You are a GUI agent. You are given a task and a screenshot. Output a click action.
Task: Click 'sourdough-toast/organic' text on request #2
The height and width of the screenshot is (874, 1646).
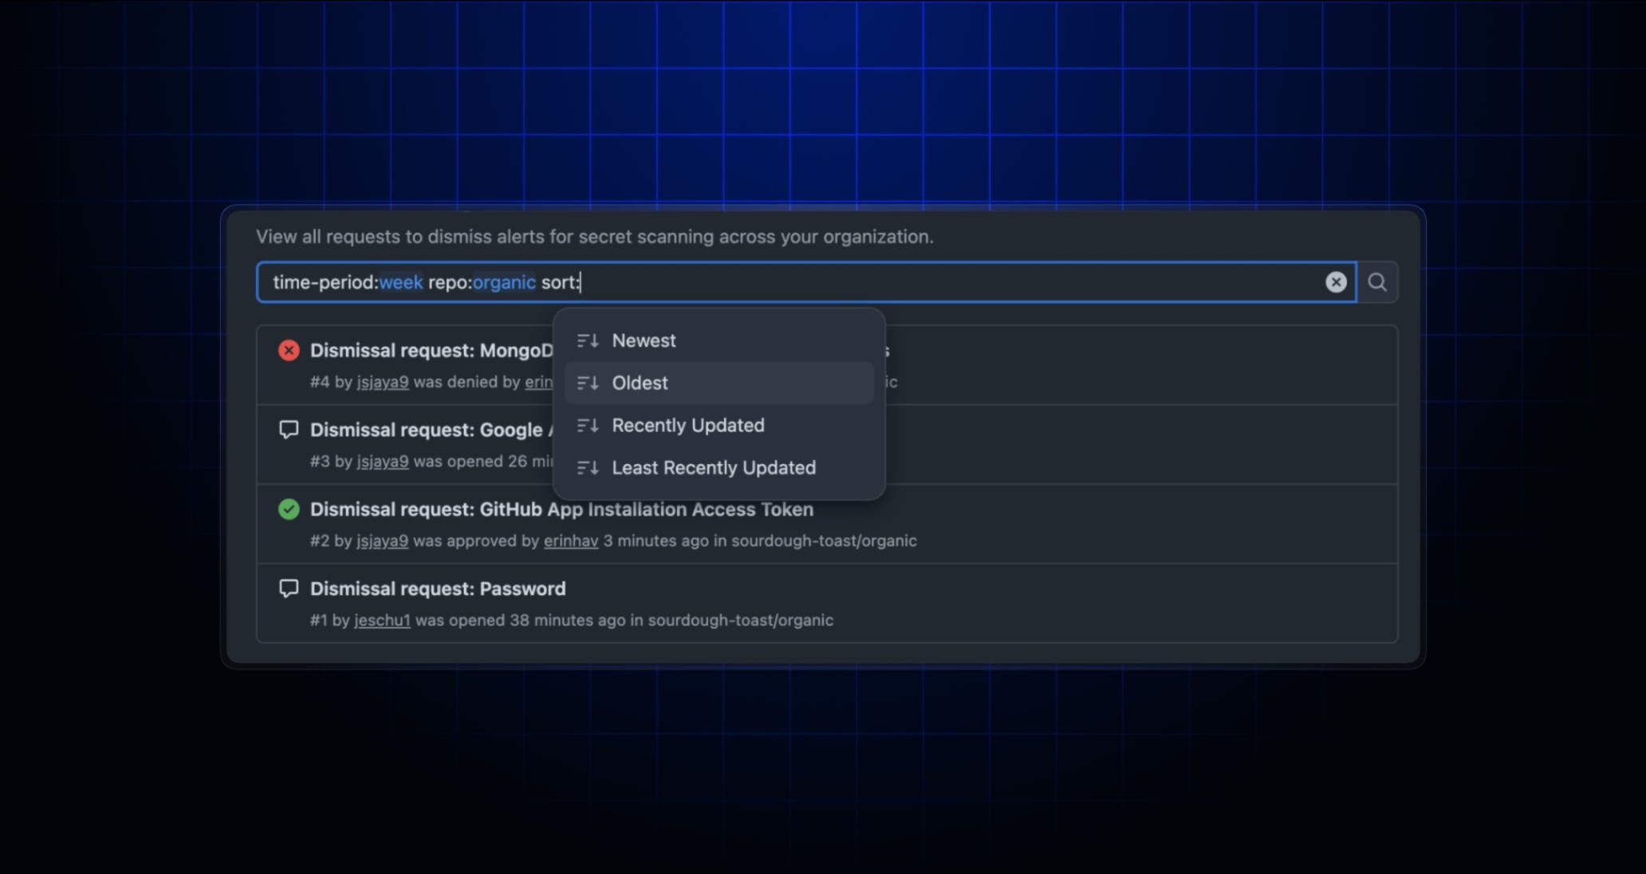click(824, 541)
